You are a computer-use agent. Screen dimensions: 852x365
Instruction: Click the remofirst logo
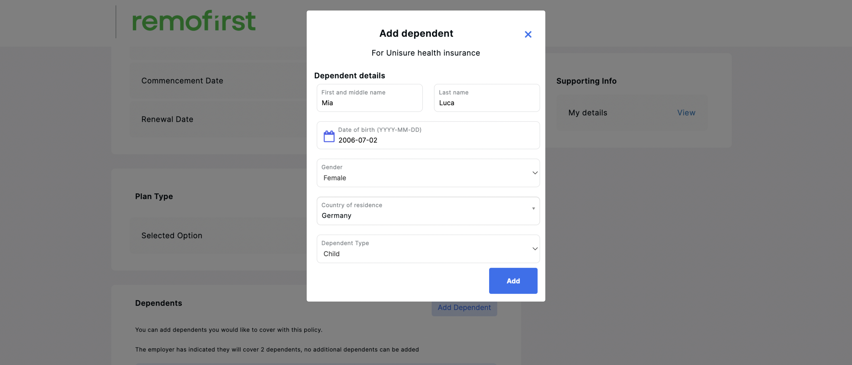click(x=194, y=21)
